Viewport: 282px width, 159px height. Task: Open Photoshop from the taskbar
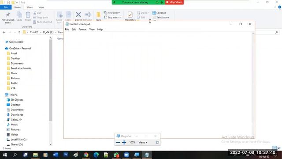pos(66,155)
